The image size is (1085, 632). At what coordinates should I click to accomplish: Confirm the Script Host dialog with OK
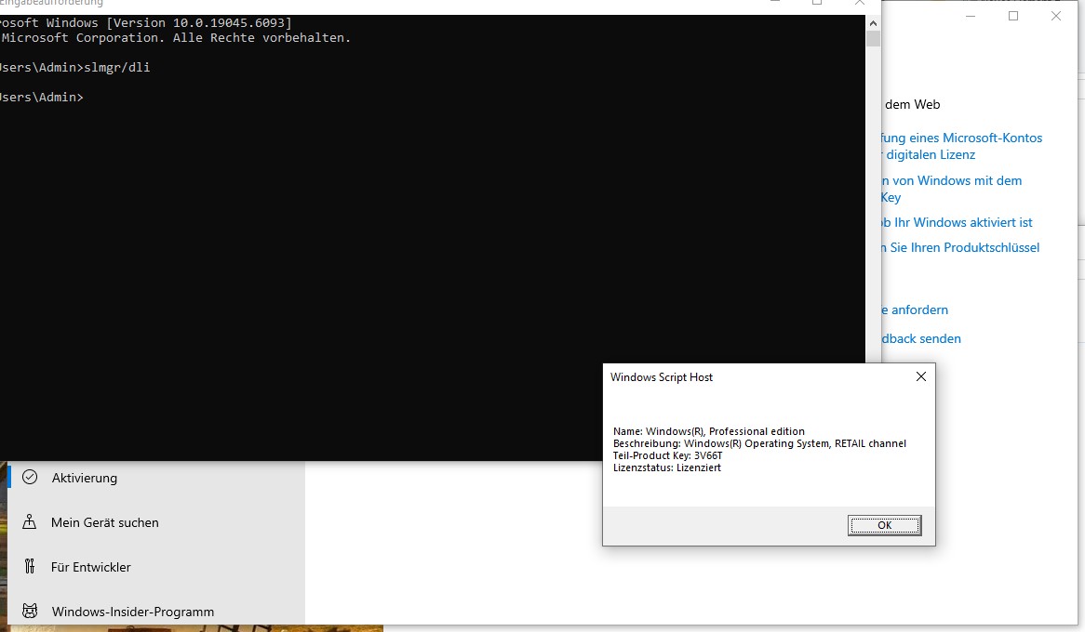(884, 525)
